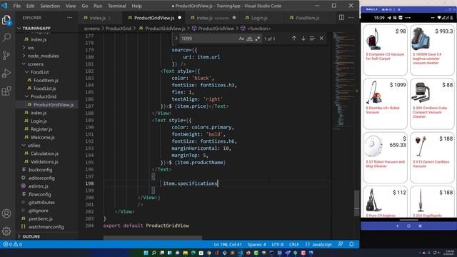Open Validations.js in the explorer
Viewport: 457px width, 257px height.
click(44, 162)
